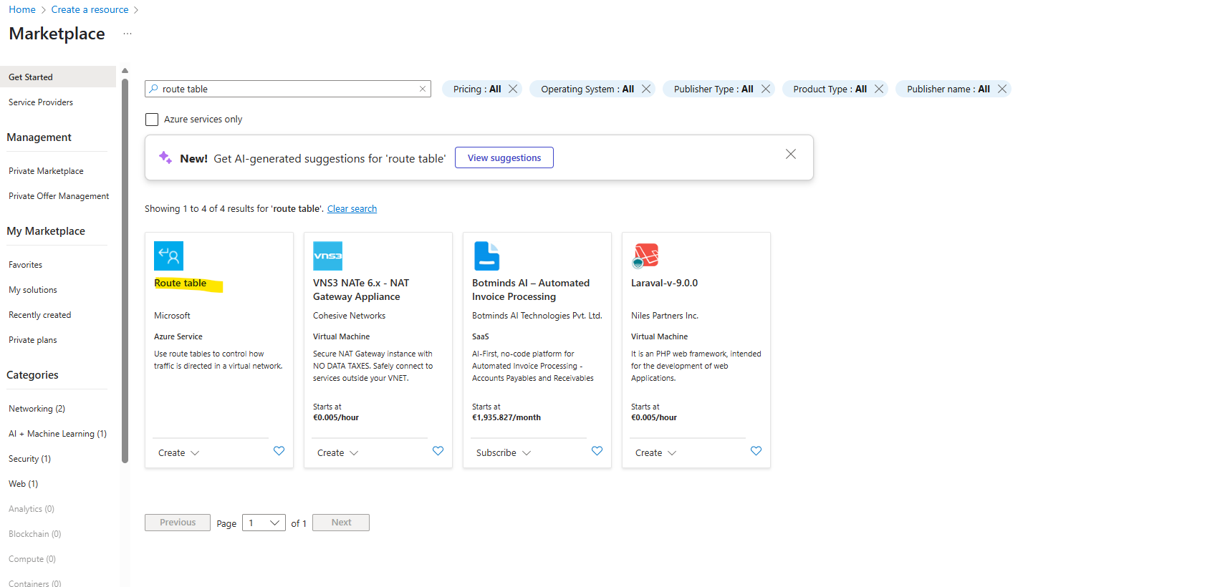This screenshot has width=1230, height=587.
Task: Filter by Security (1) category
Action: [x=29, y=459]
